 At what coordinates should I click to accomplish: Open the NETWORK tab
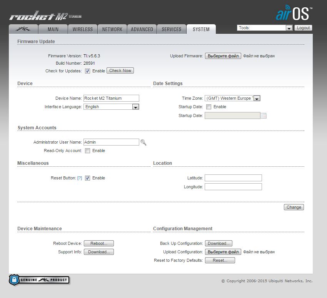(112, 29)
